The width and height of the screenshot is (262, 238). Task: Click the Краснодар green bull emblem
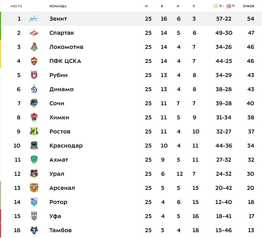(34, 145)
